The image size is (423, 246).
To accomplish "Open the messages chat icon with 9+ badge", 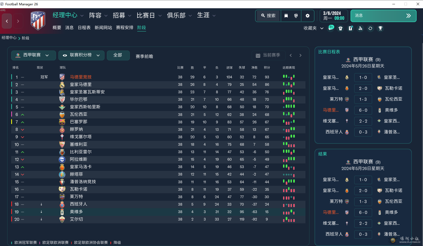I will (331, 28).
